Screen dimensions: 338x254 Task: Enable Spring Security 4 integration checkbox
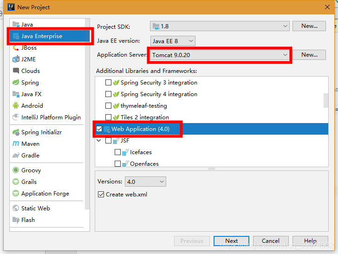click(108, 94)
